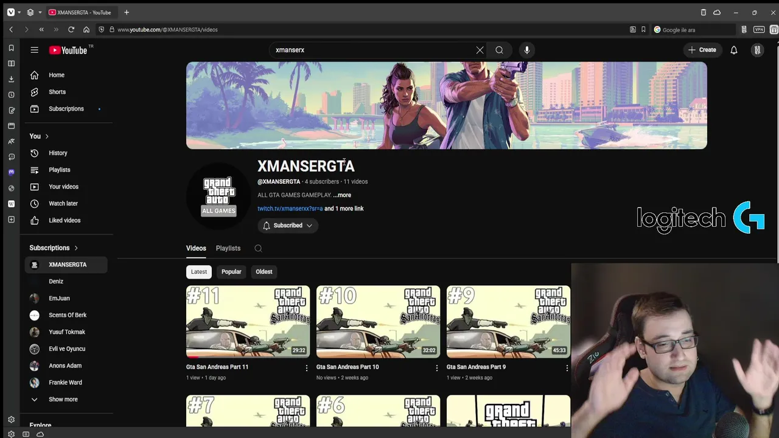Open Translate panel in Vivaldi sidebar

coord(11,141)
